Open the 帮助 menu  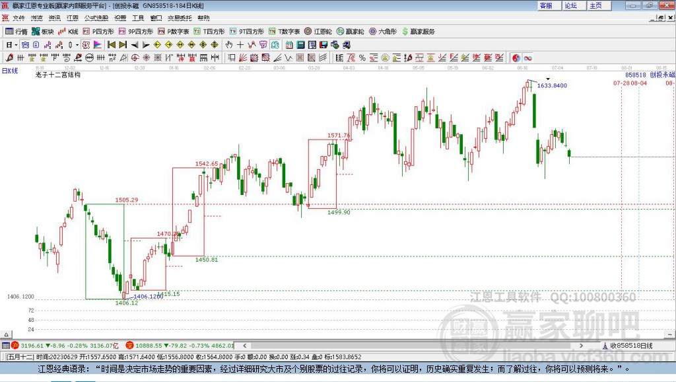click(x=203, y=18)
